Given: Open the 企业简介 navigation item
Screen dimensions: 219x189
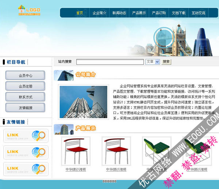Looking at the screenshot, I should tap(99, 13).
